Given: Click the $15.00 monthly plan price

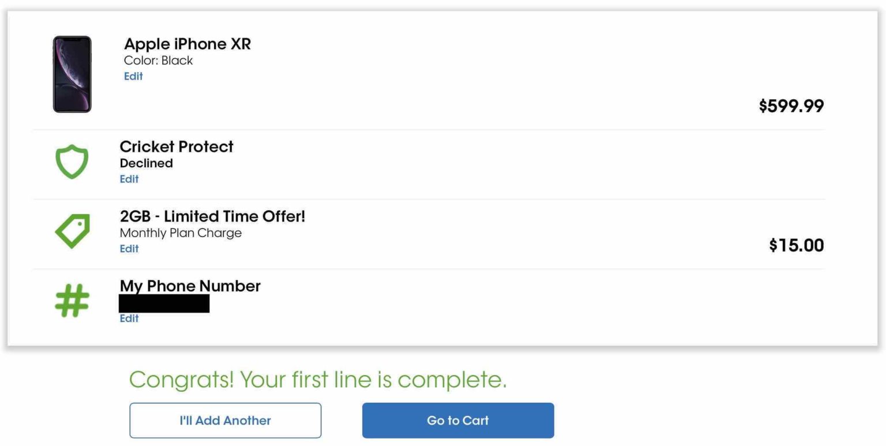Looking at the screenshot, I should (x=796, y=245).
